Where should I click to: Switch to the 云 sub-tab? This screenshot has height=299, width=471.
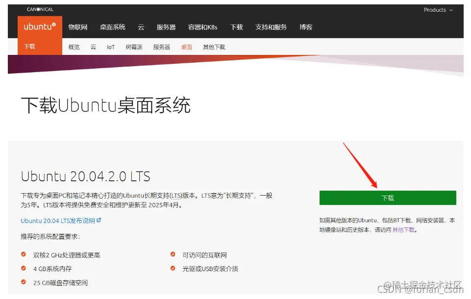pos(94,47)
